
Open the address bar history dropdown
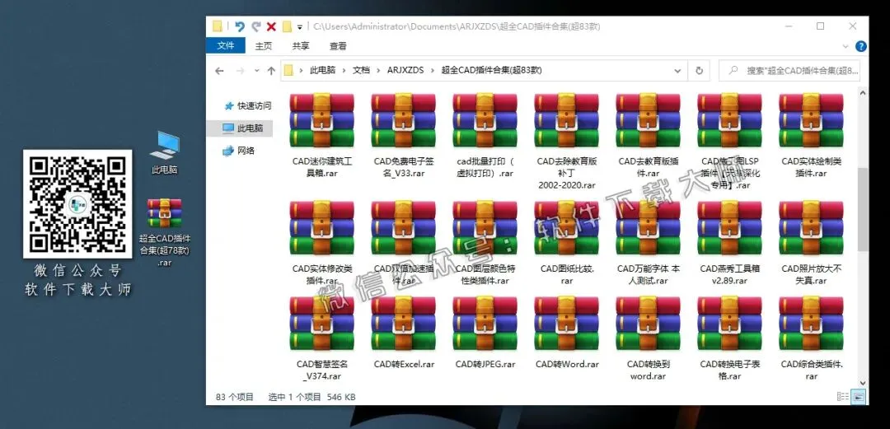point(677,71)
